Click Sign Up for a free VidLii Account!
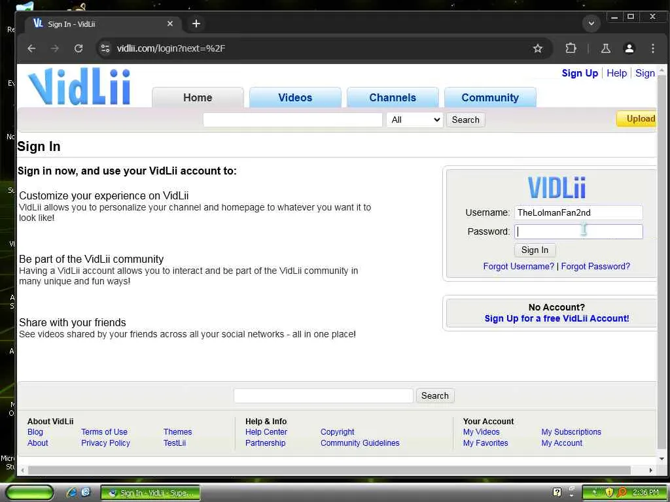 (x=557, y=318)
